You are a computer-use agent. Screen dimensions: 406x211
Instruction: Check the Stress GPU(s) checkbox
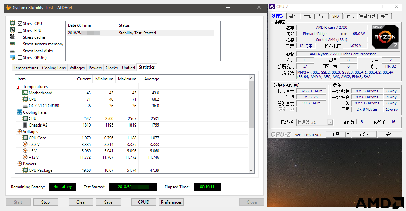tap(20, 57)
